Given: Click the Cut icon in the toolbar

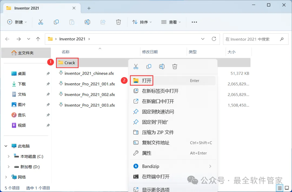Looking at the screenshot, I should tap(41, 22).
